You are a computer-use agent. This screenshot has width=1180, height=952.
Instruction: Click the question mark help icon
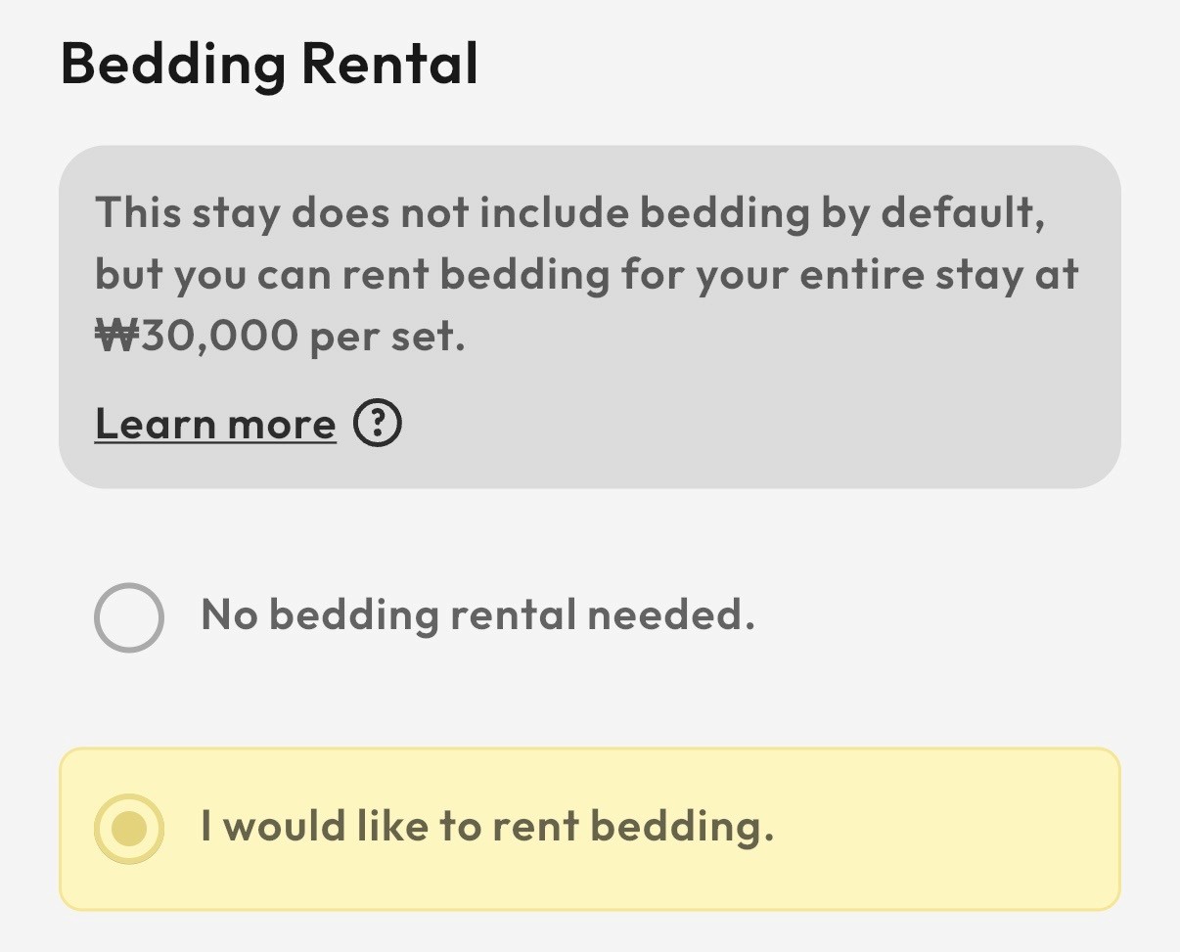coord(377,425)
